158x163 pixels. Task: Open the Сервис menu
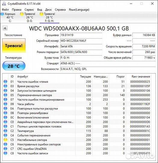point(29,10)
